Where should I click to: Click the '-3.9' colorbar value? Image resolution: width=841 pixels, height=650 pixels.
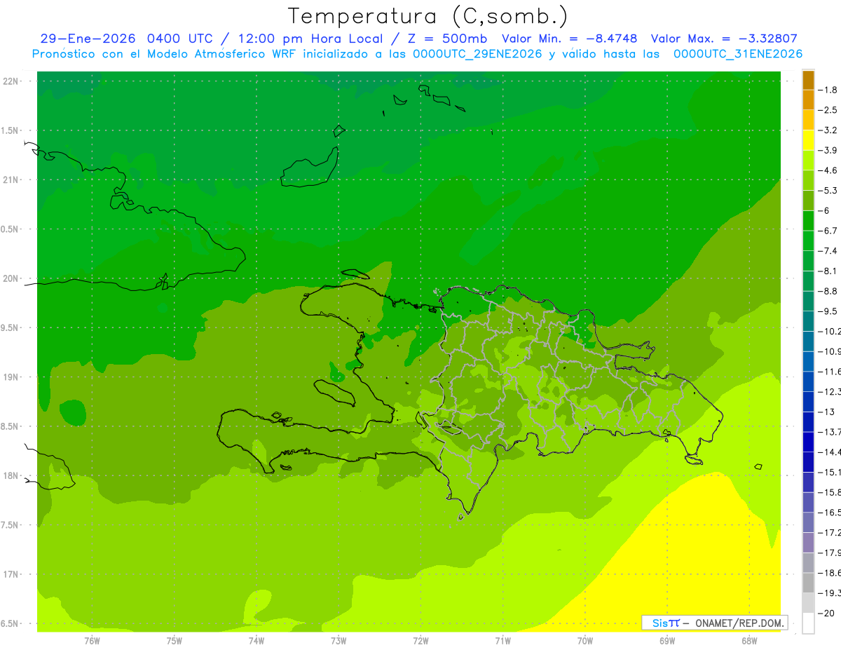click(828, 150)
